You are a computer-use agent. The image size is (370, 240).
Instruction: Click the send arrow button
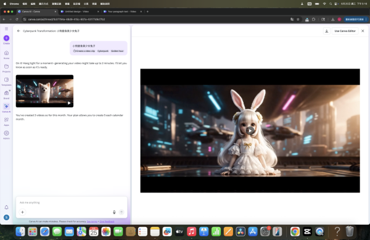(x=121, y=212)
